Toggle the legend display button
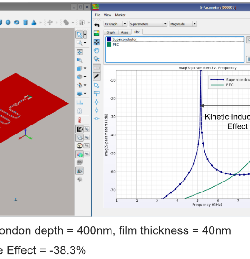 pyautogui.click(x=97, y=68)
